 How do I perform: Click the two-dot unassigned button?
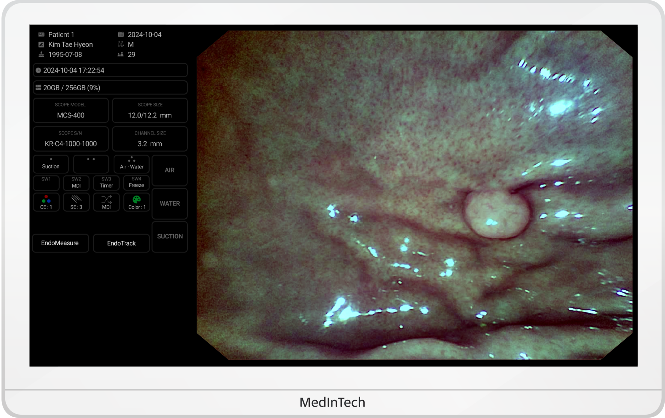(91, 164)
